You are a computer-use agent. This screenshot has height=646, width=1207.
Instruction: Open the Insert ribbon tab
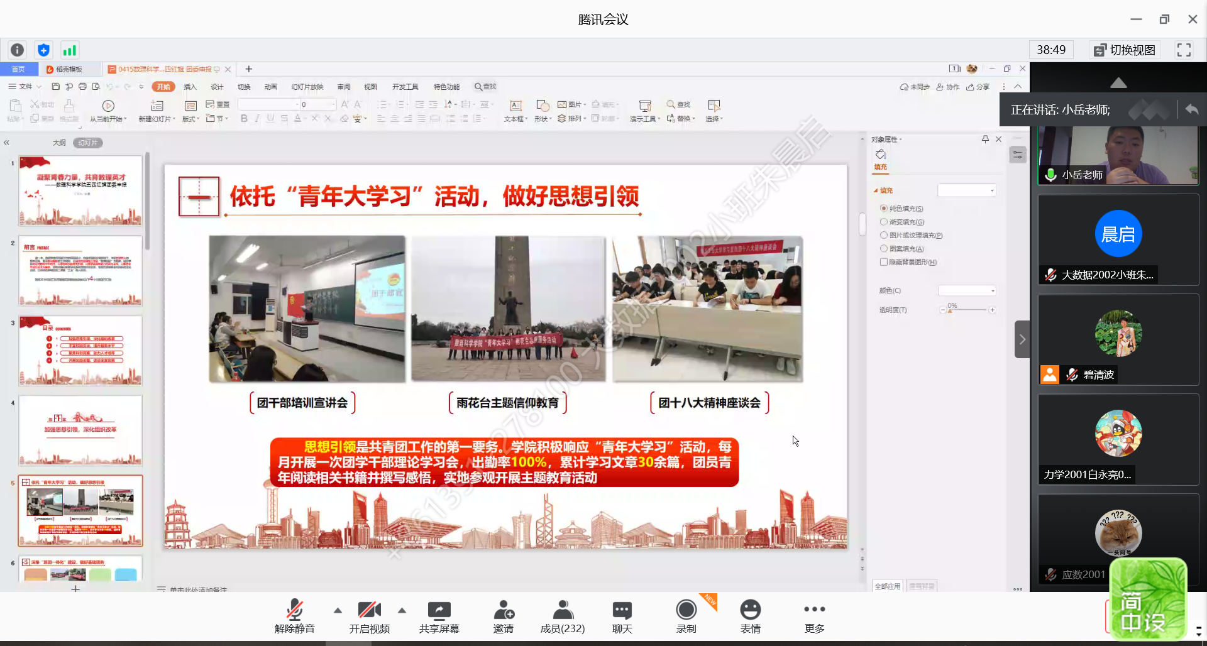click(190, 87)
